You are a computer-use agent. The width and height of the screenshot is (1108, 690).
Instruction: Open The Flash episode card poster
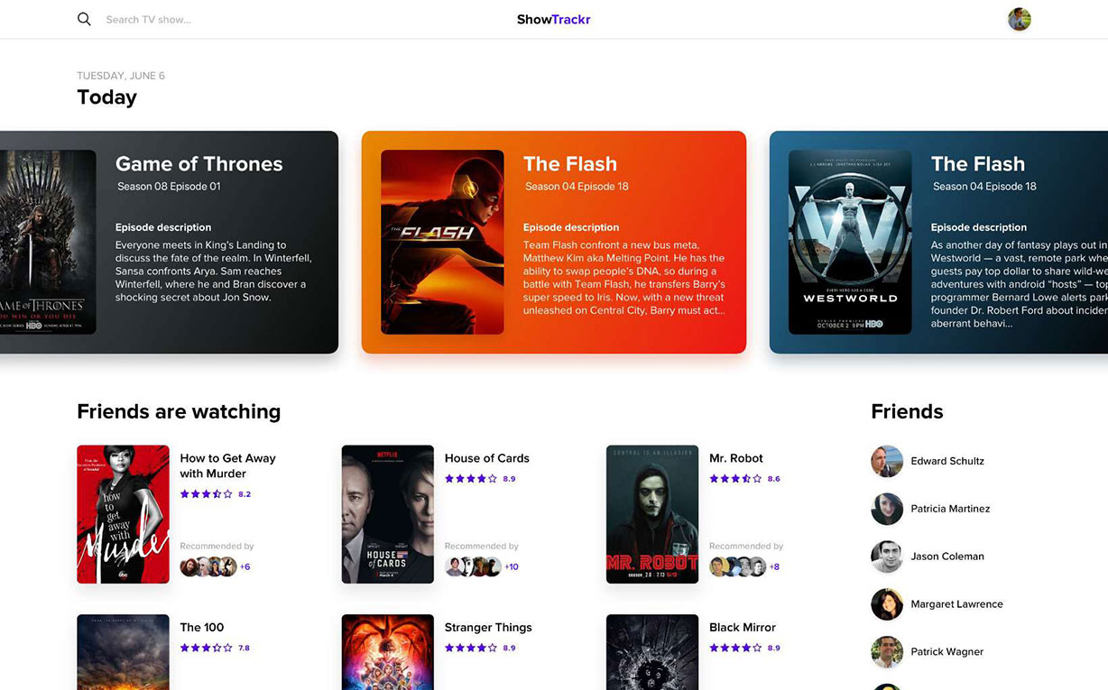(442, 242)
